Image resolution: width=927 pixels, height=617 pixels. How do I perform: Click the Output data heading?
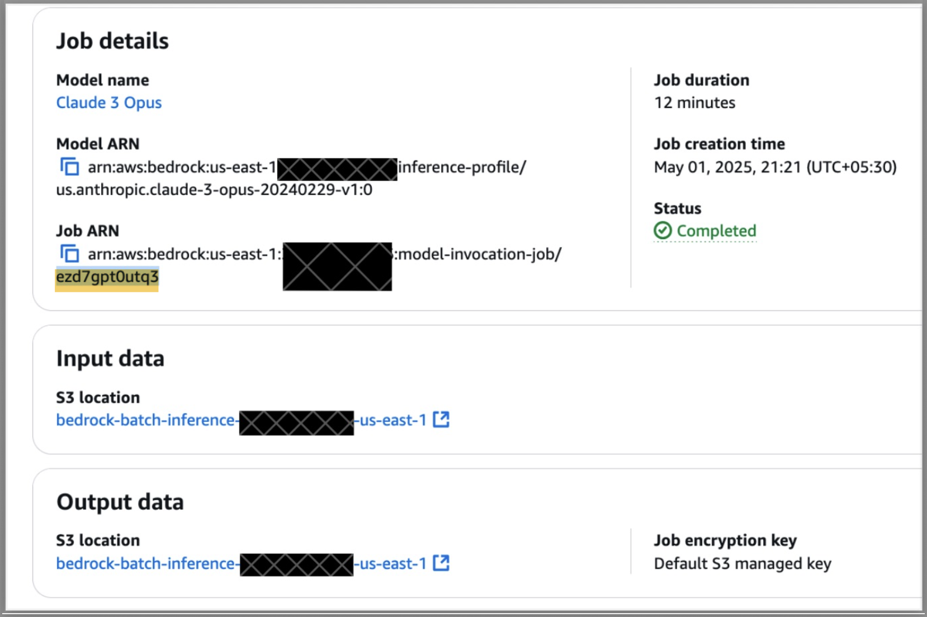pos(120,502)
